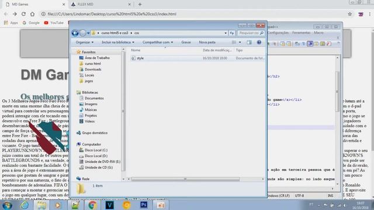Open Ferramentas menu in Notepad++
The height and width of the screenshot is (210, 374).
click(x=302, y=33)
